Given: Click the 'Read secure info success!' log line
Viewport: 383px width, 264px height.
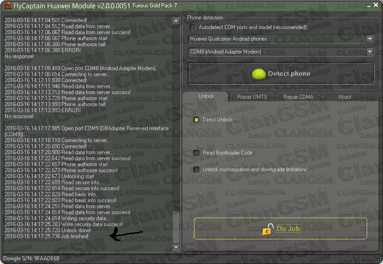Looking at the screenshot, I should [x=62, y=188].
